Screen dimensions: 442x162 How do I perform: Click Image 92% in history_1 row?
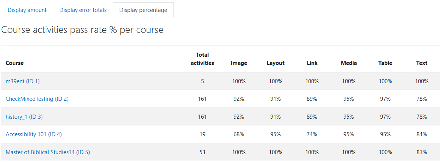(239, 117)
